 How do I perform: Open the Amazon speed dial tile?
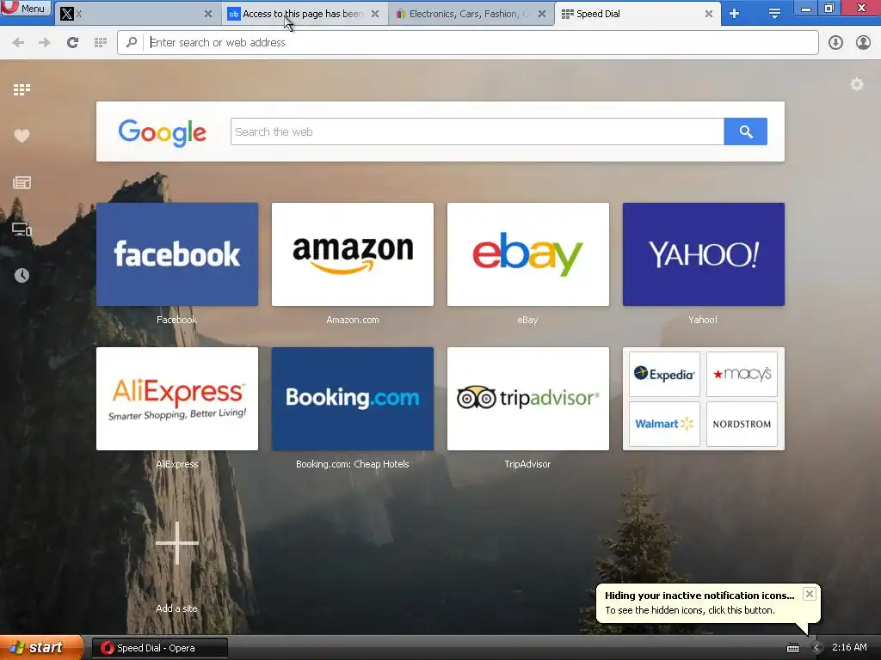point(352,254)
